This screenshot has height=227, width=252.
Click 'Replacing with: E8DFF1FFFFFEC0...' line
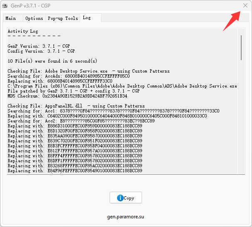pos(75,161)
